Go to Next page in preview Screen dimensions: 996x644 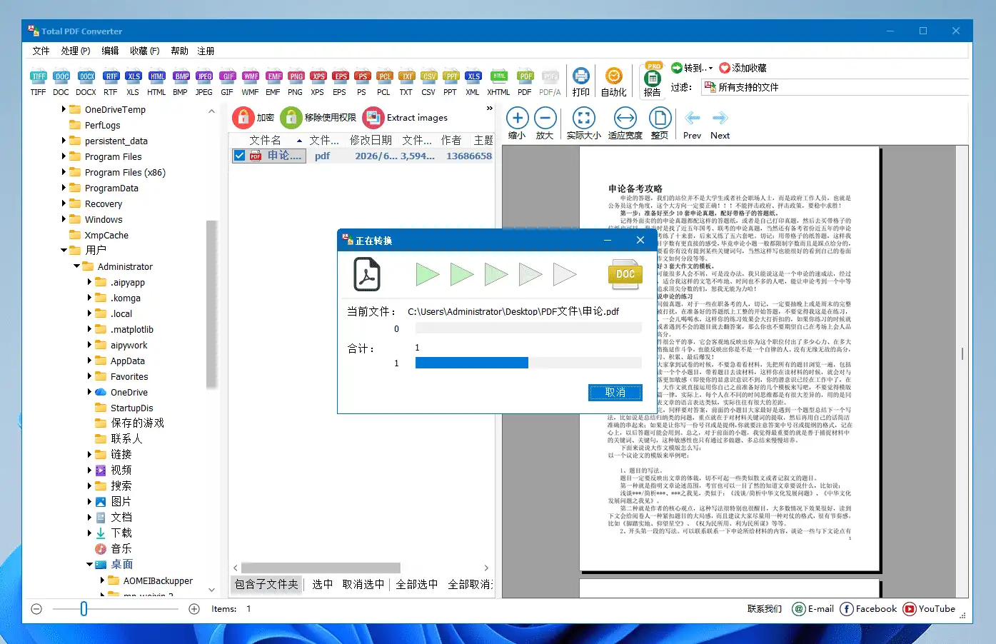click(x=720, y=125)
